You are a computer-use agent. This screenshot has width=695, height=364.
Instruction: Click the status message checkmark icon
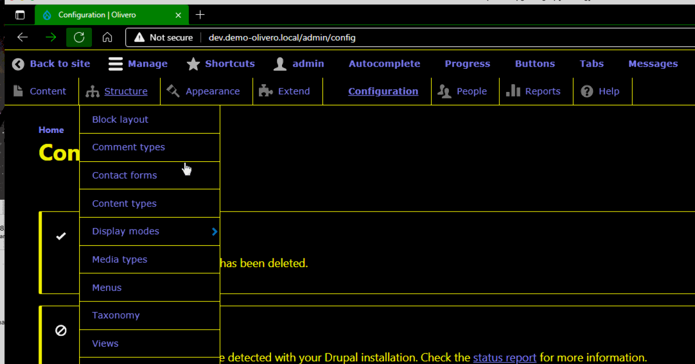click(61, 236)
